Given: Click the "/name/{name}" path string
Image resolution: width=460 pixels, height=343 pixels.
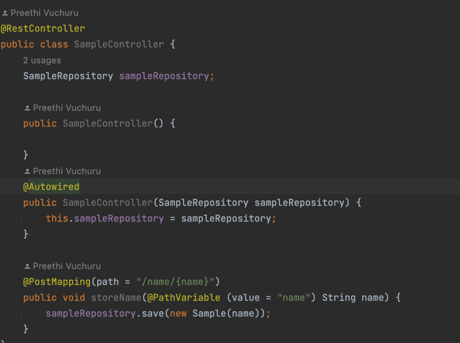Looking at the screenshot, I should point(175,282).
